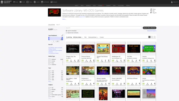Click the left handle of the year slider

point(49,38)
